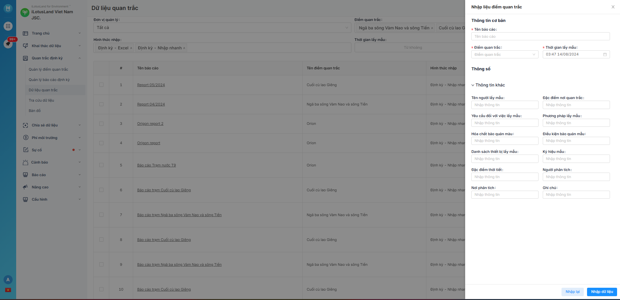This screenshot has width=620, height=300.
Task: Click the Nâng cao megaphone icon
Action: click(26, 187)
